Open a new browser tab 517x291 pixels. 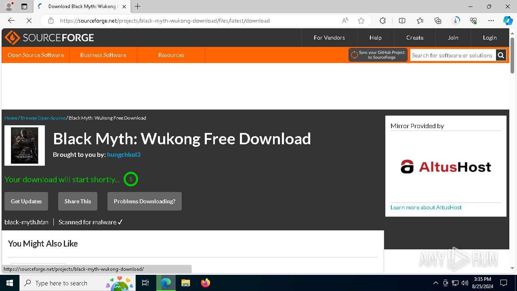(138, 6)
